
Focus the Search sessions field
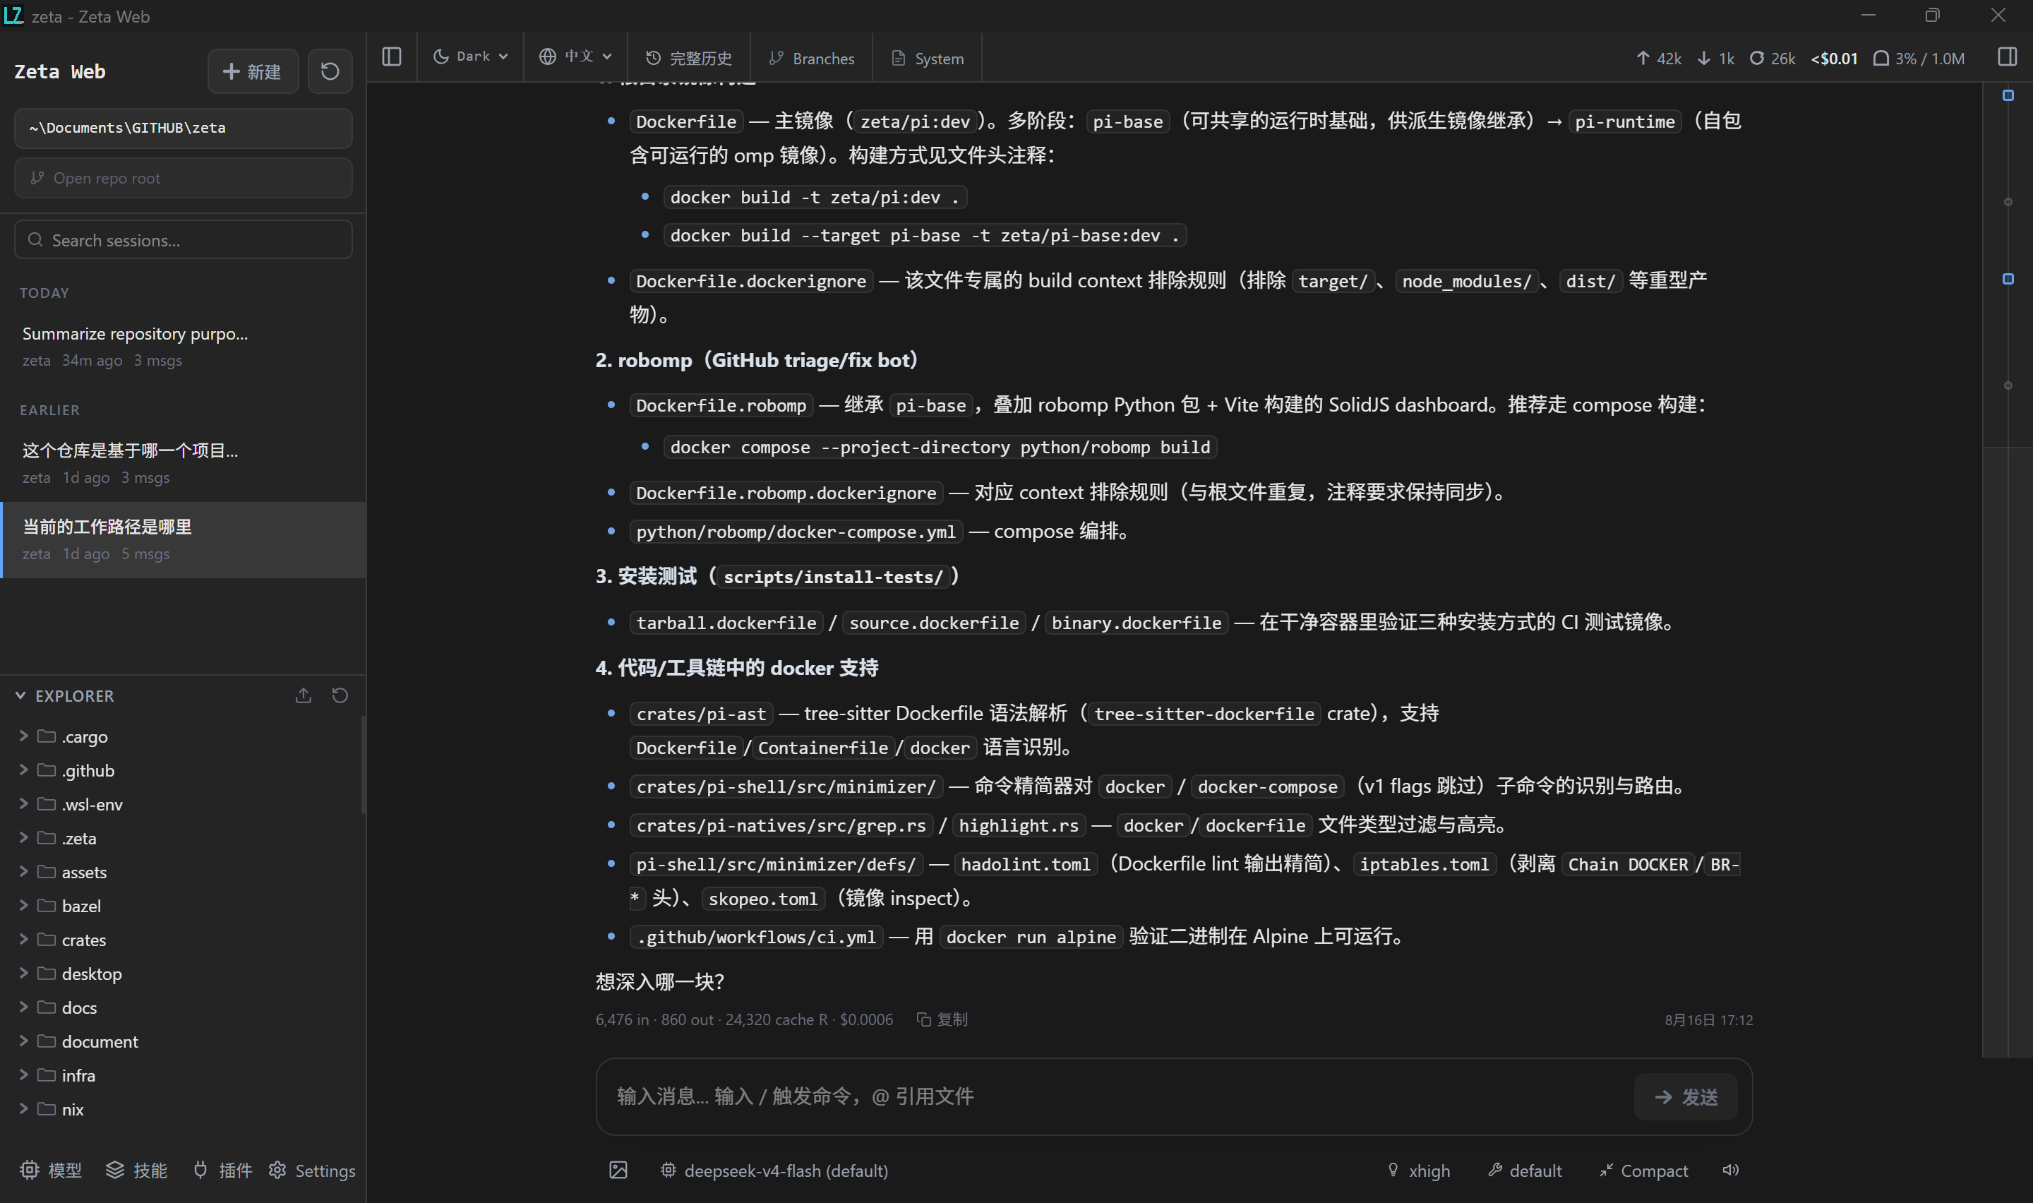[x=183, y=240]
